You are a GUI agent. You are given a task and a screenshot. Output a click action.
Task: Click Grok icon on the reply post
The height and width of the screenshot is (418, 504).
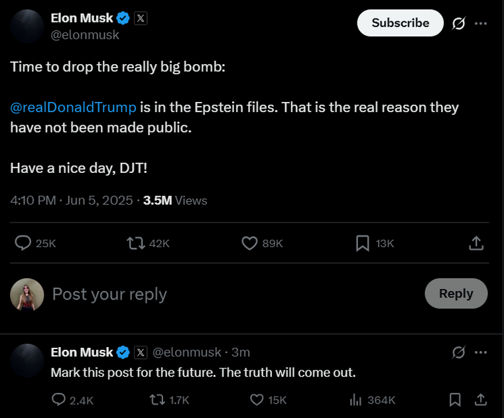[458, 352]
